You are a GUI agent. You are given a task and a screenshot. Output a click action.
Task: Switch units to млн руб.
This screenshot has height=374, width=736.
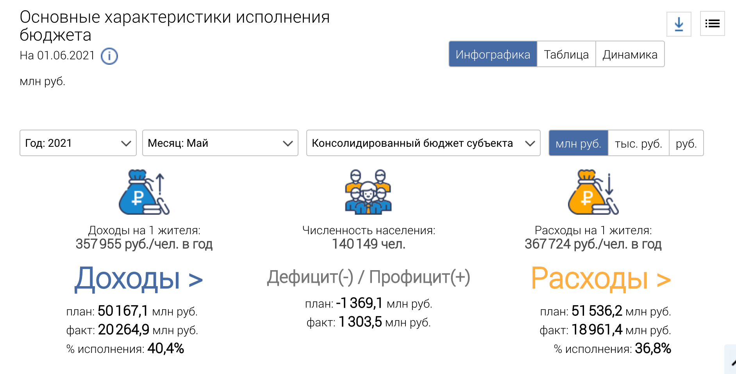pos(578,143)
